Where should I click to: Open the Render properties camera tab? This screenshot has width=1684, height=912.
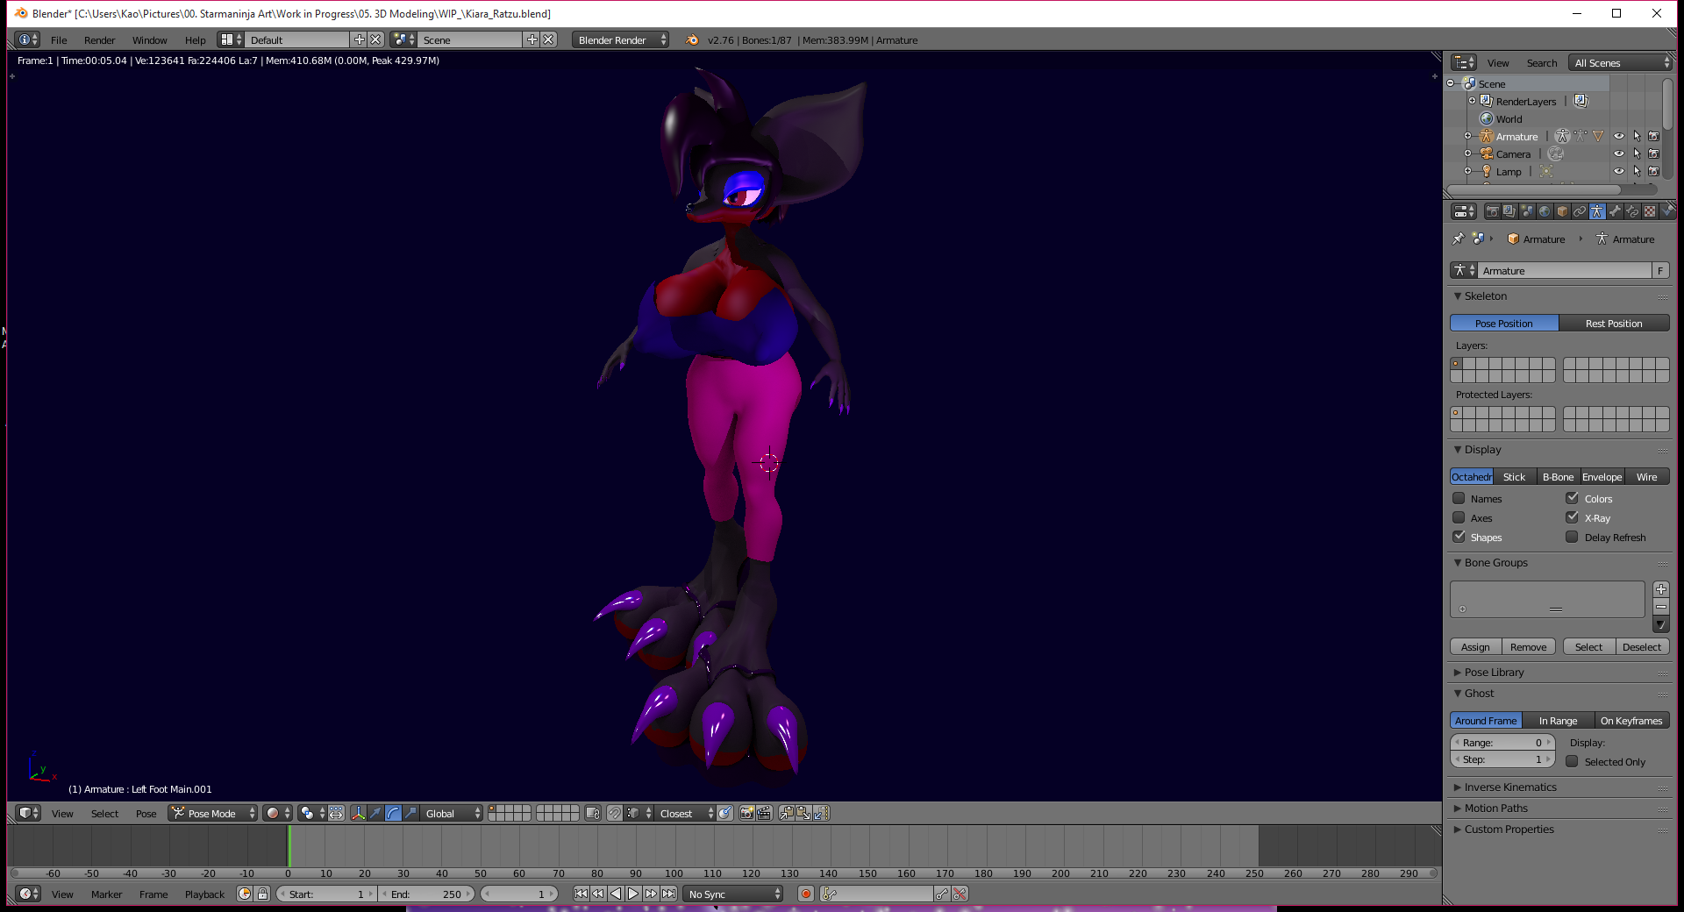click(x=1492, y=211)
